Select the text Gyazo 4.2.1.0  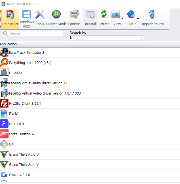20,175
